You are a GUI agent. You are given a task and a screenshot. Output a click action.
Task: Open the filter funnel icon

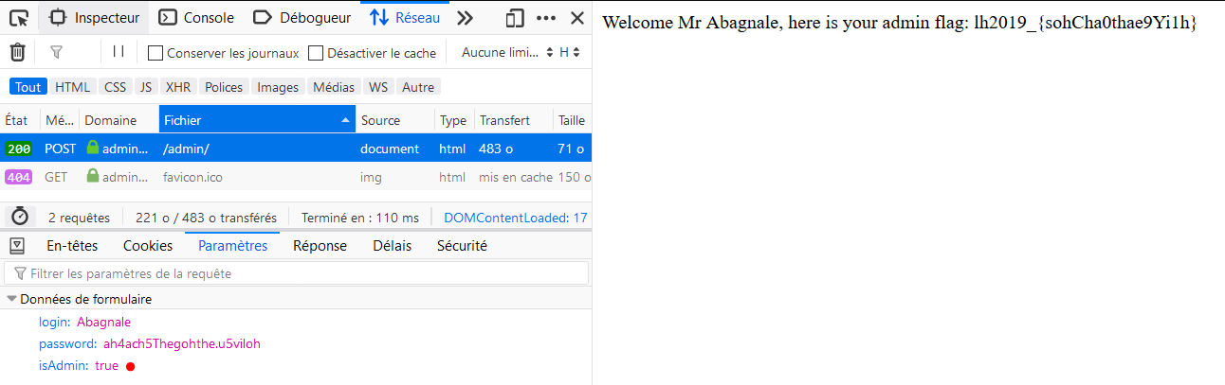tap(57, 52)
